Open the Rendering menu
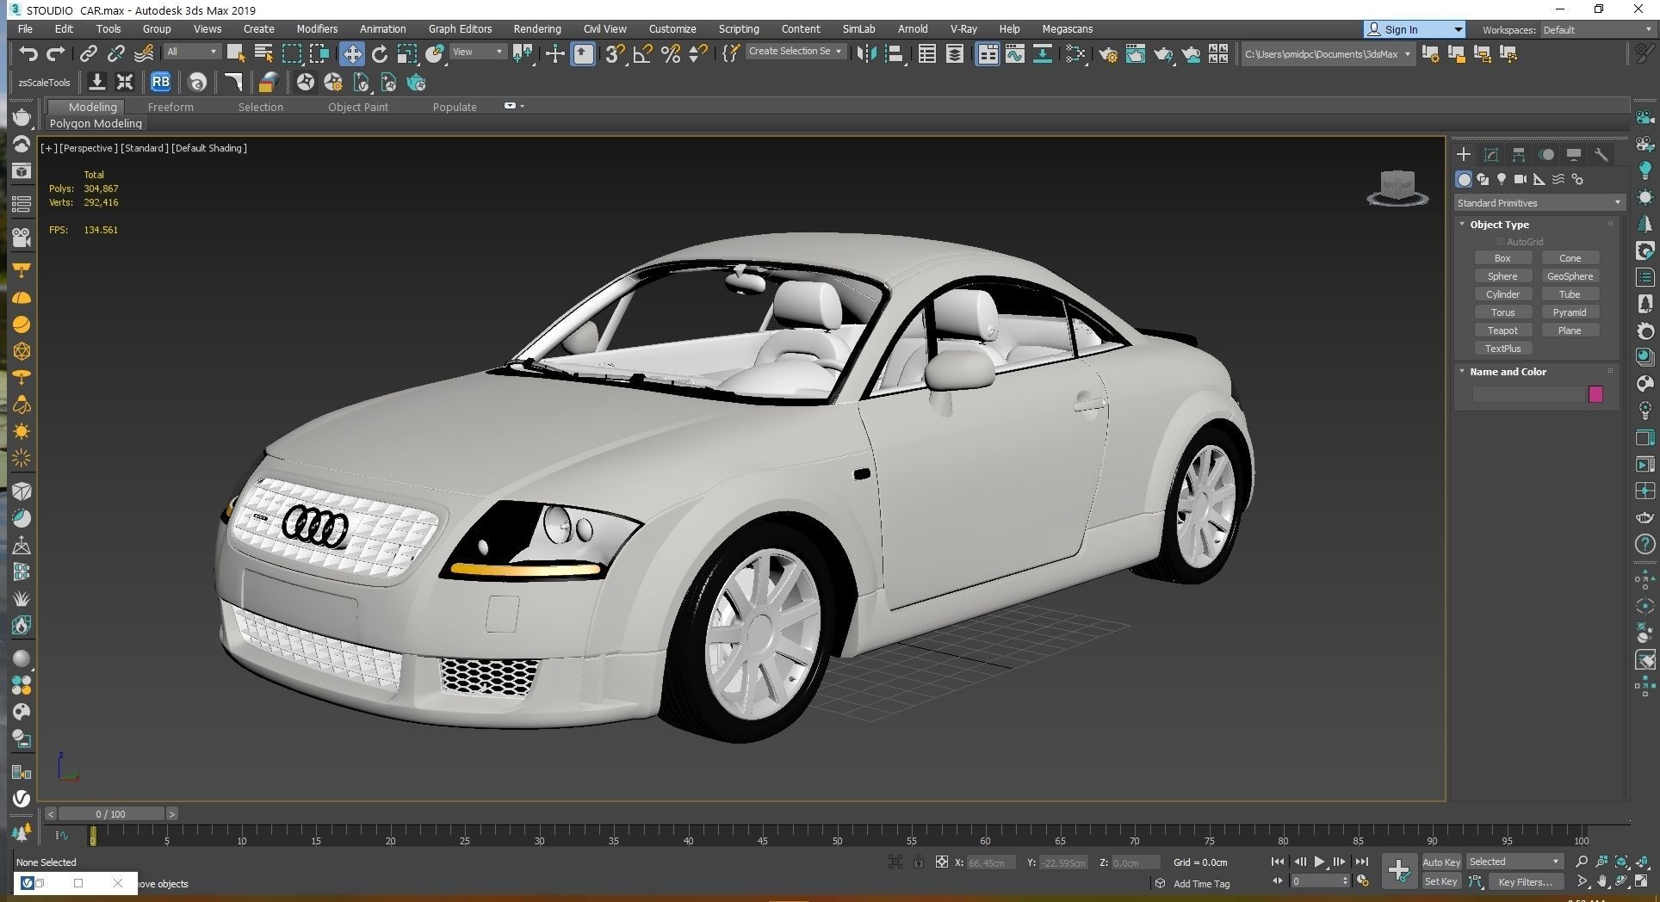 [x=537, y=28]
